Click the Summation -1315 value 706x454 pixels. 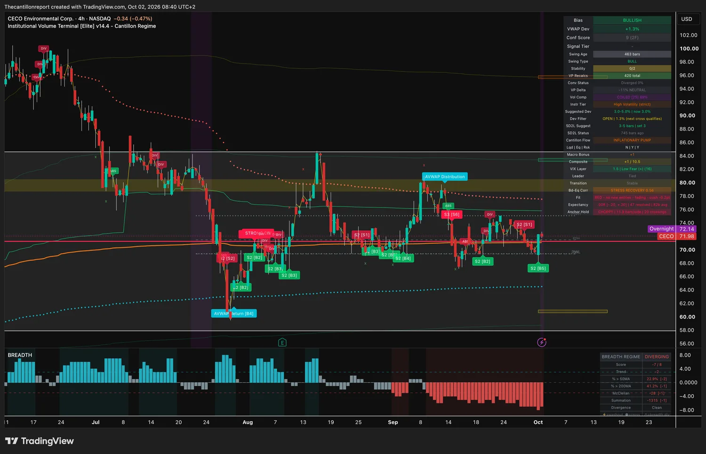[x=657, y=400]
